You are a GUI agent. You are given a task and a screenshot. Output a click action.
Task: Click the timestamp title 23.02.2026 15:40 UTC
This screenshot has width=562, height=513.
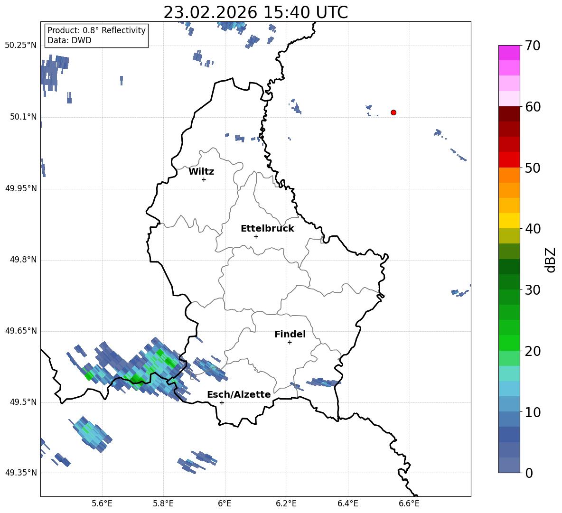tap(255, 12)
